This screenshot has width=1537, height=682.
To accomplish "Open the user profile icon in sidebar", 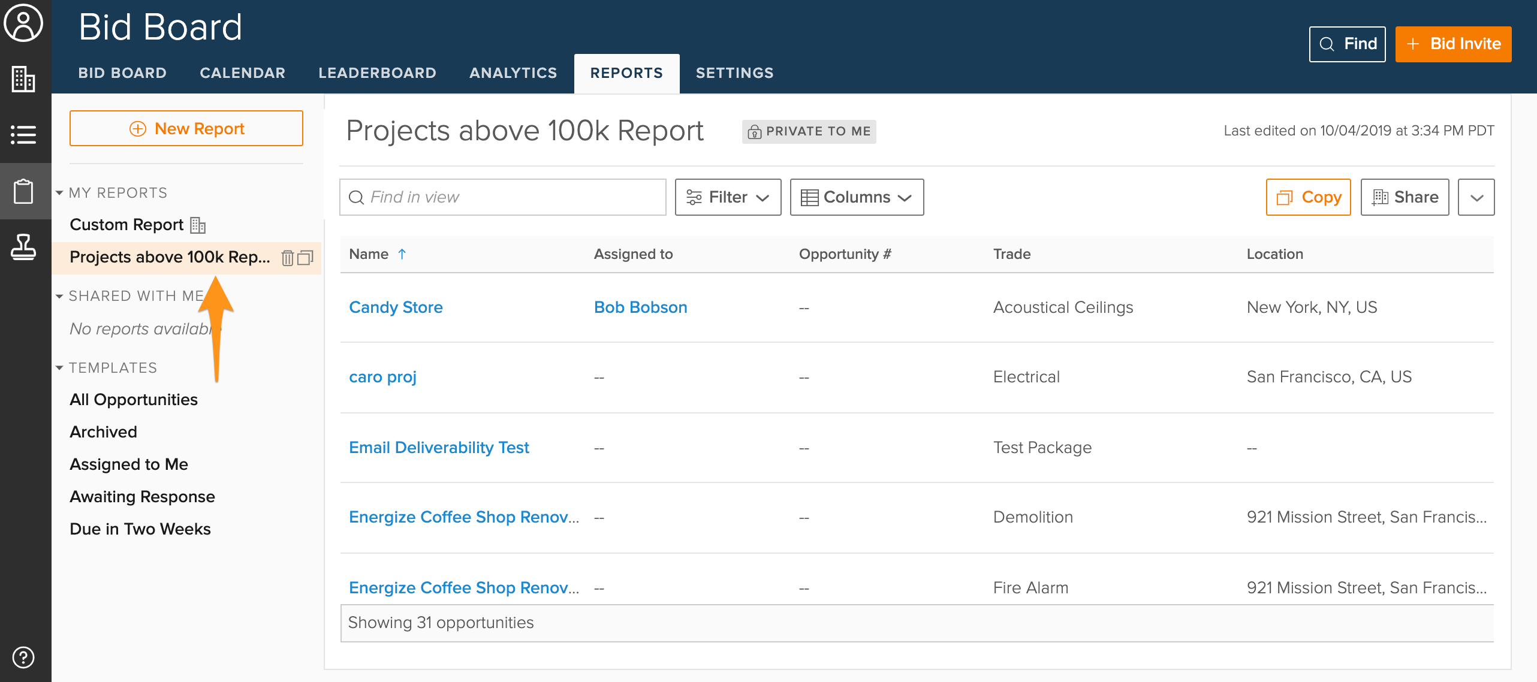I will click(x=23, y=23).
